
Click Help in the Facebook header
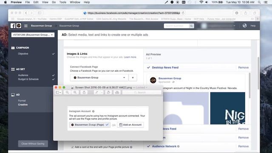point(253,25)
